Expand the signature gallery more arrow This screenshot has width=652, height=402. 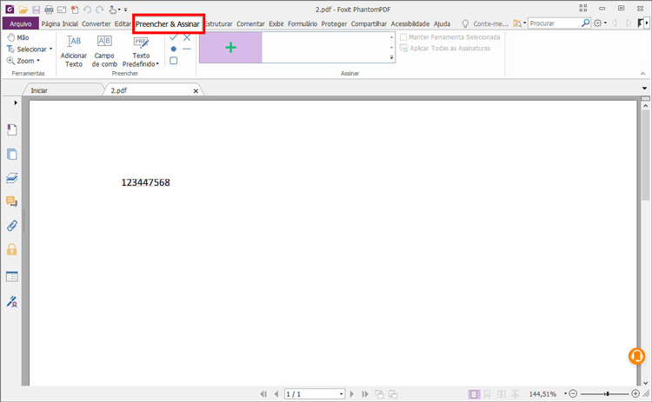pos(391,57)
